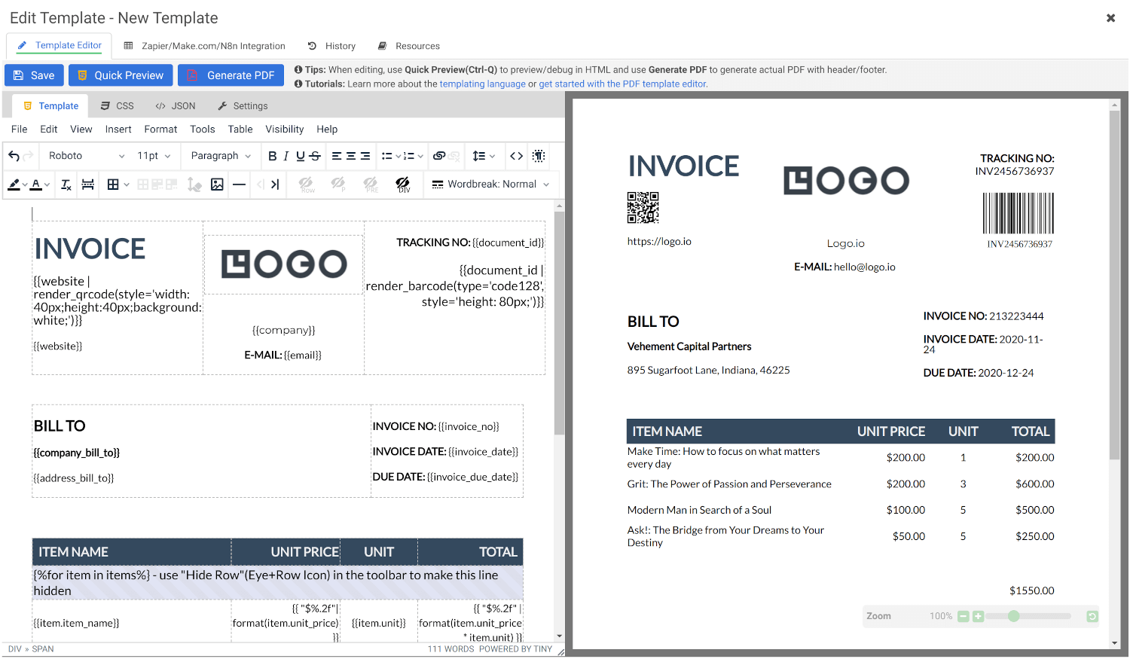The height and width of the screenshot is (659, 1130).
Task: Click the Insert/edit image icon
Action: (x=217, y=185)
